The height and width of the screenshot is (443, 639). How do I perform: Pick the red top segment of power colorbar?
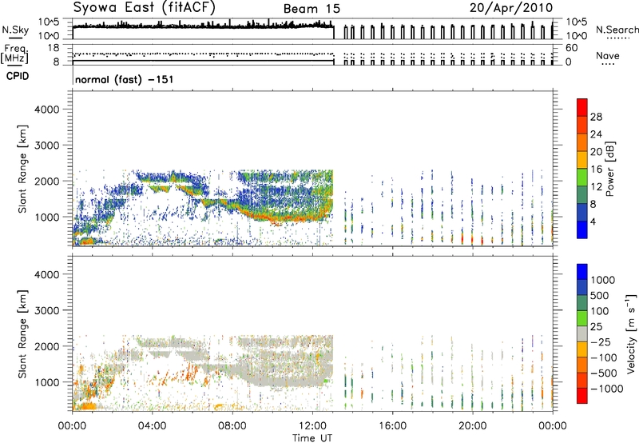pos(582,107)
